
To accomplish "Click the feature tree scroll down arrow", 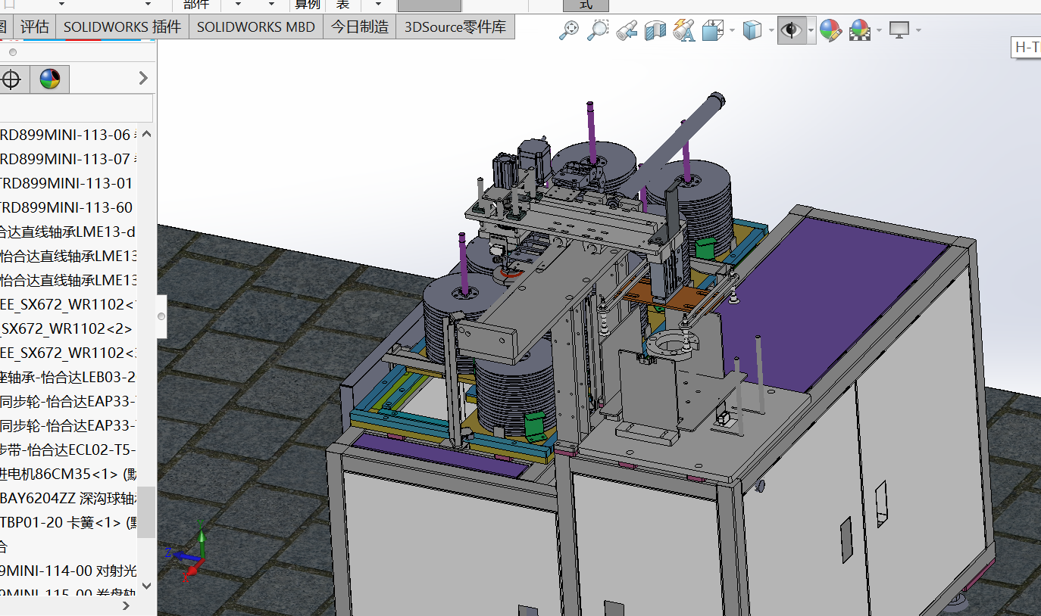I will pyautogui.click(x=146, y=586).
